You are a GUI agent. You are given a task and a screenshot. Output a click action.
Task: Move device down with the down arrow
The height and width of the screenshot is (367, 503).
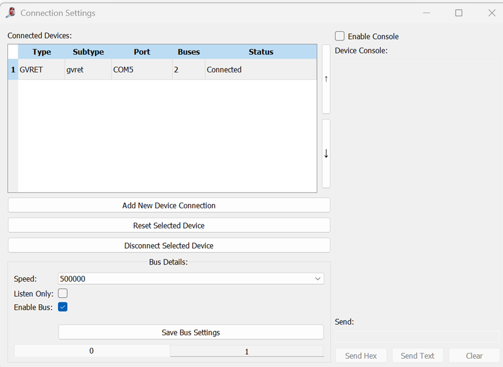click(326, 153)
